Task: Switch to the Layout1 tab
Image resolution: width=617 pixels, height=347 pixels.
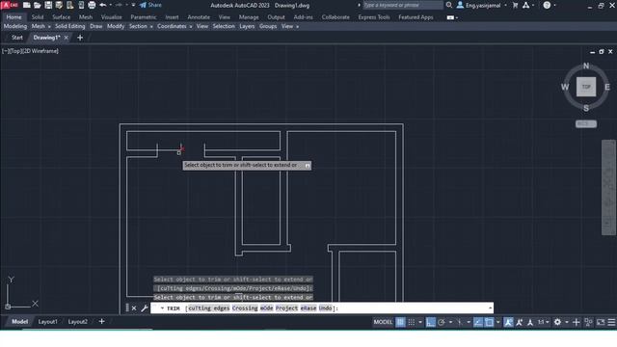Action: click(47, 322)
